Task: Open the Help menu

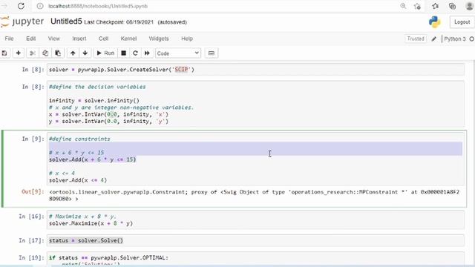Action: click(187, 39)
